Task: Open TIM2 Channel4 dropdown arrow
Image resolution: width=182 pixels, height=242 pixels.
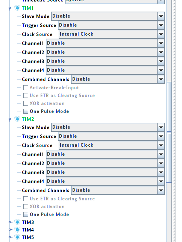Action: pyautogui.click(x=161, y=181)
